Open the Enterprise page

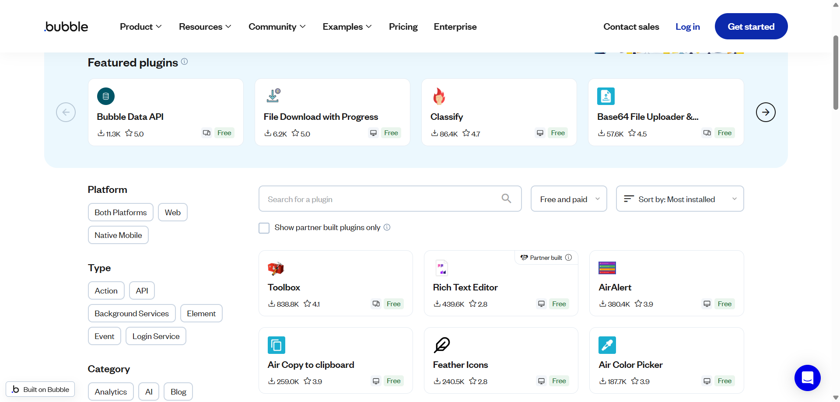coord(455,27)
